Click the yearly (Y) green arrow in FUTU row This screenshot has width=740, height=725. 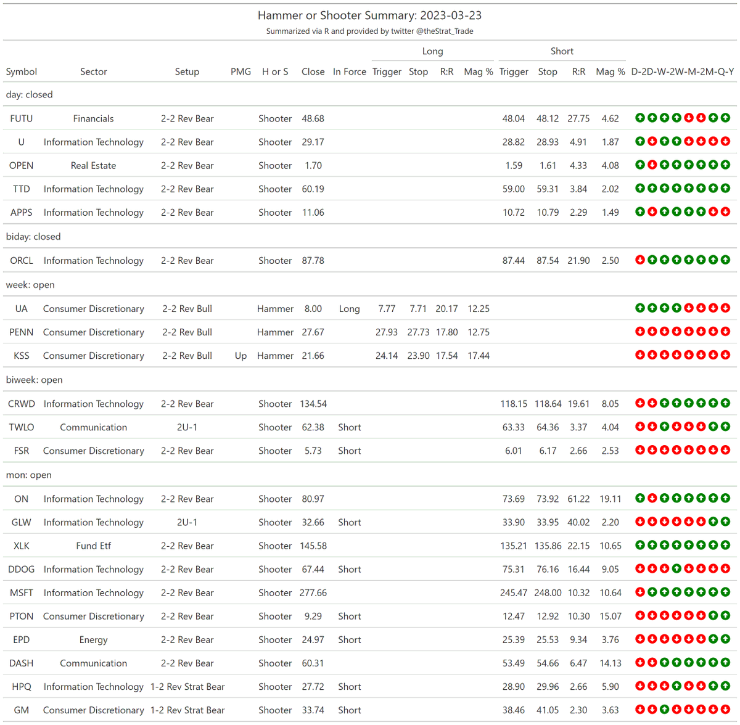tap(725, 118)
